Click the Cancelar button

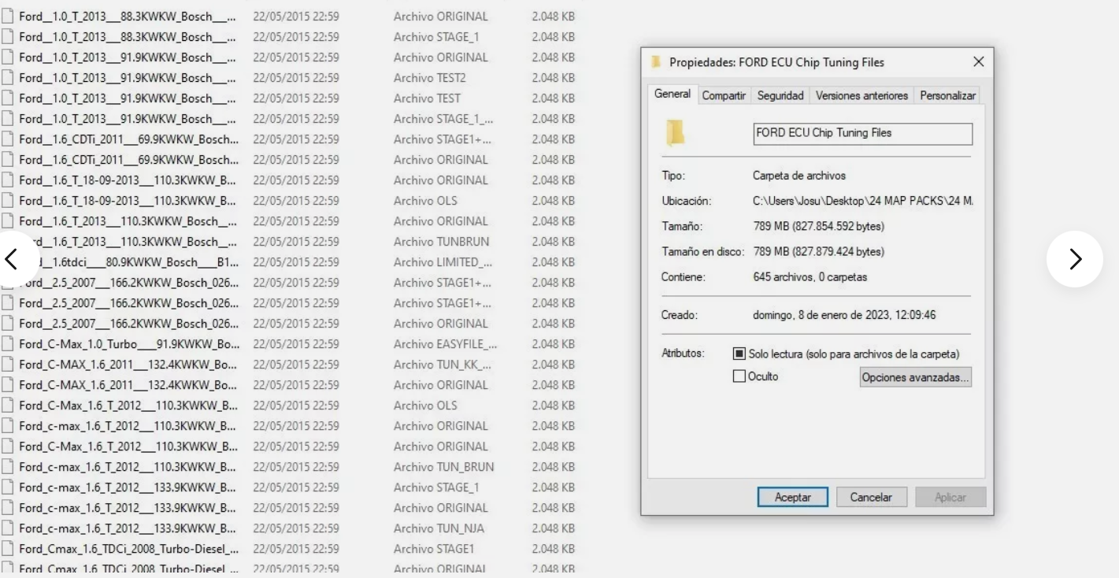click(x=871, y=496)
